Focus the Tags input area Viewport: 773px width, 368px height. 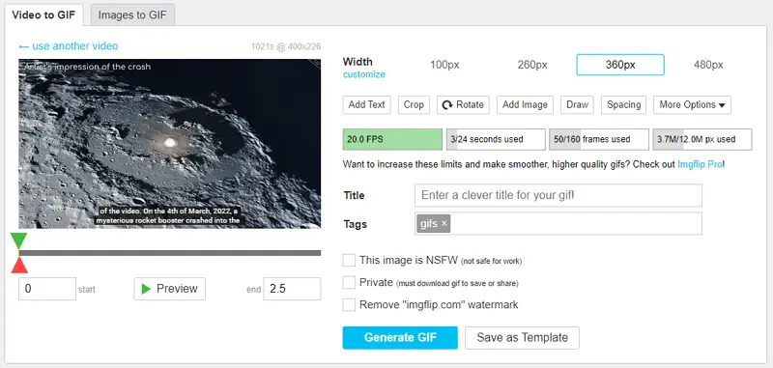point(558,224)
